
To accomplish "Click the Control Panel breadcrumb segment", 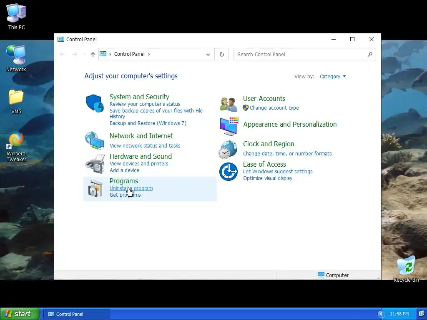I will point(129,54).
